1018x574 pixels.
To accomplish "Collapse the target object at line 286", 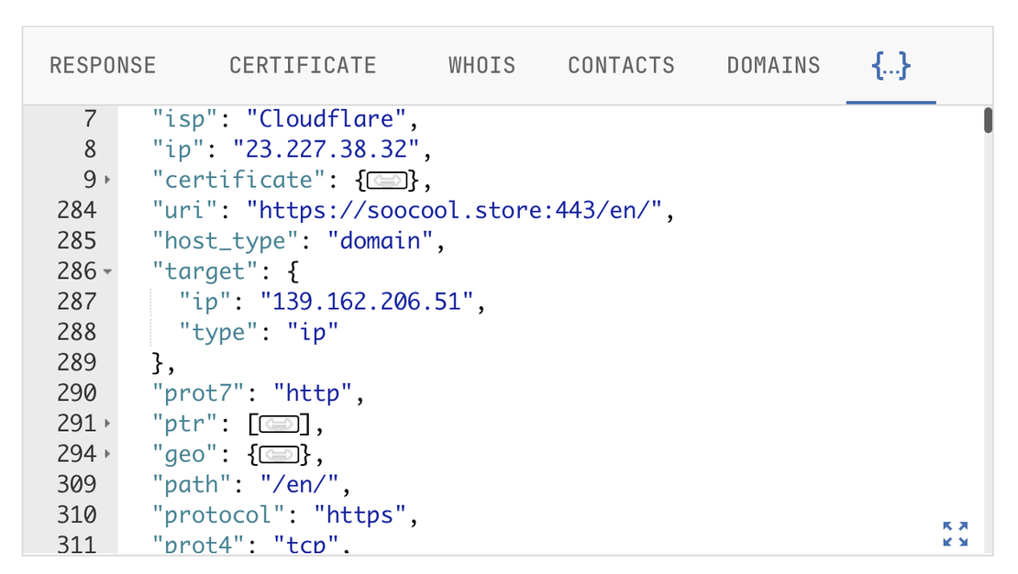I will pyautogui.click(x=108, y=271).
